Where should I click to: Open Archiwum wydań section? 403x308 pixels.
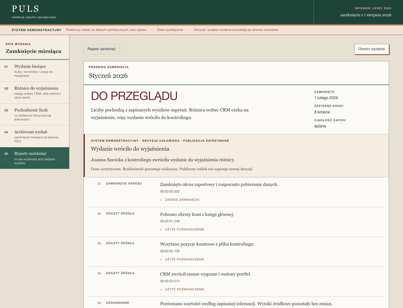35,136
